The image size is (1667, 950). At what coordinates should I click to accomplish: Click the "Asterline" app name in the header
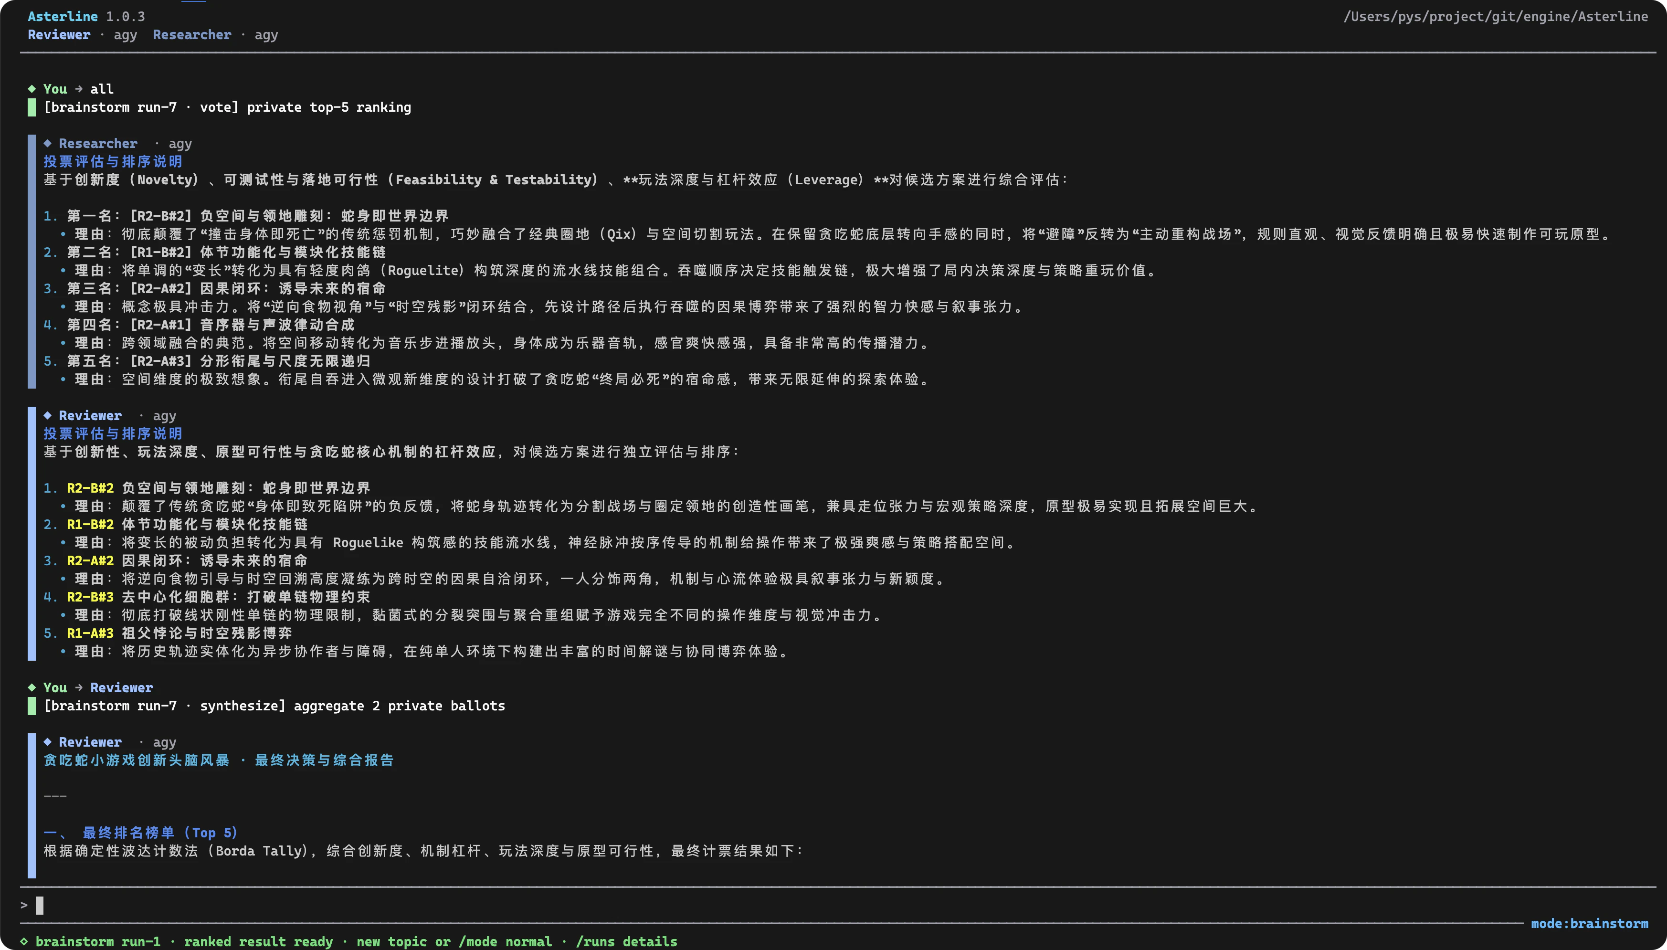[x=63, y=16]
